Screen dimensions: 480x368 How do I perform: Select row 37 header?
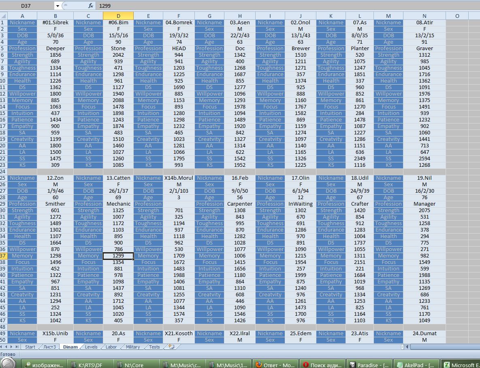click(x=4, y=256)
